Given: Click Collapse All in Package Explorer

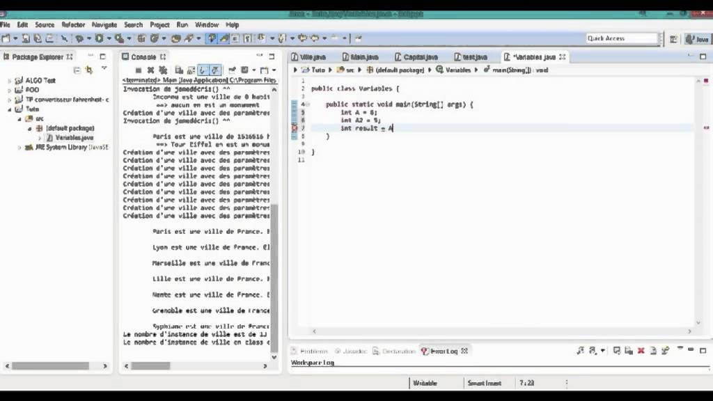Looking at the screenshot, I should click(77, 70).
